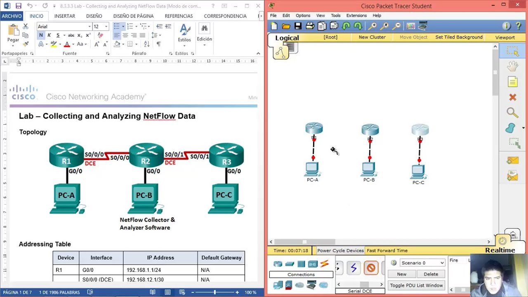Toggle show paragraph marks in Word
The image size is (528, 297).
(x=158, y=44)
